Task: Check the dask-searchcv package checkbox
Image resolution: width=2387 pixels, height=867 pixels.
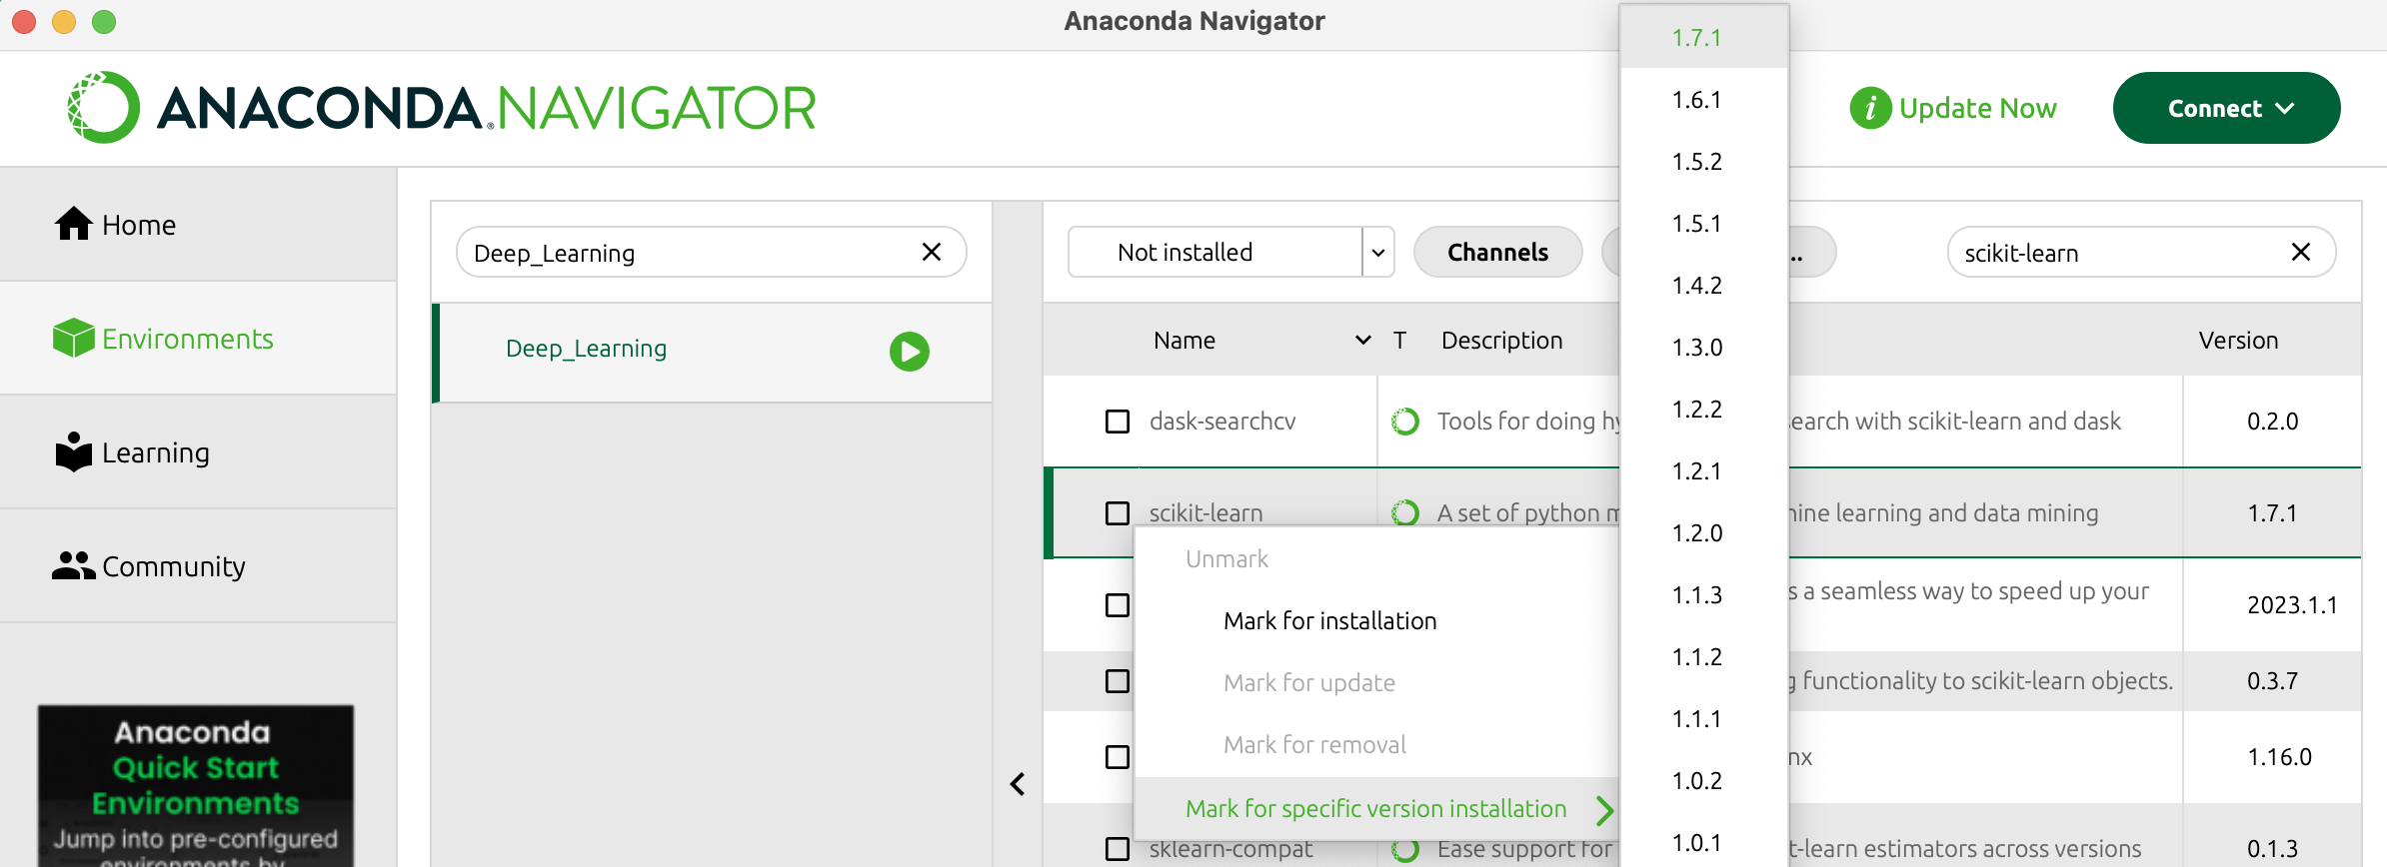Action: 1118,422
